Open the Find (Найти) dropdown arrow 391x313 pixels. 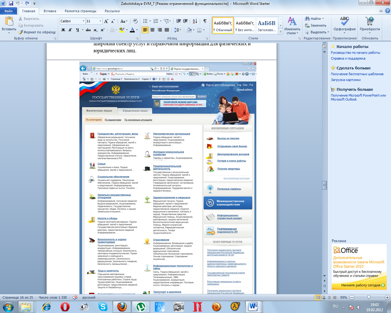pyautogui.click(x=323, y=19)
